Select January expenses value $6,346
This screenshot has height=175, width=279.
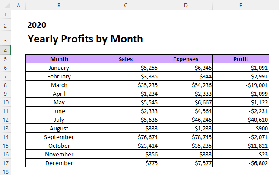186,68
